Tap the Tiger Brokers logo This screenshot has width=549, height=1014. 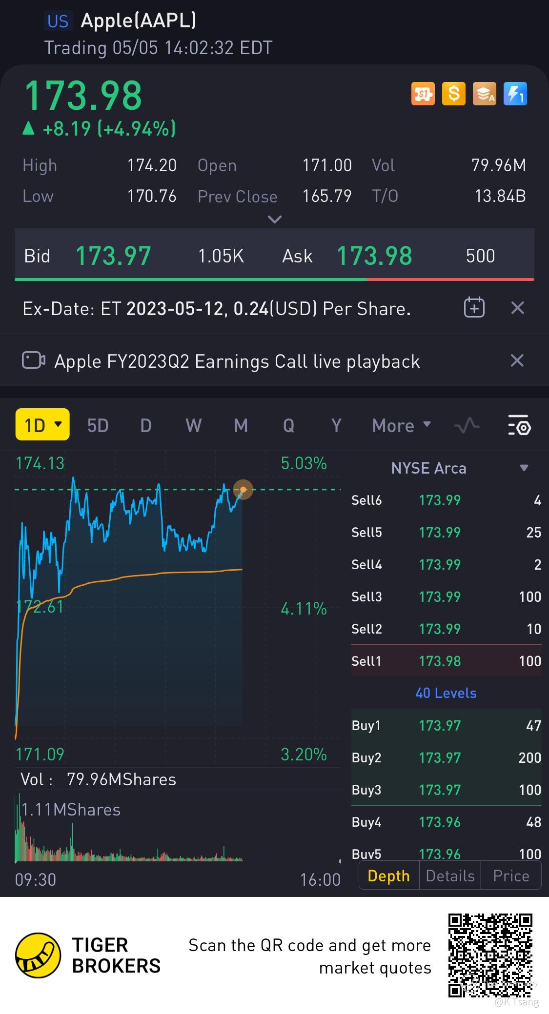tap(38, 955)
